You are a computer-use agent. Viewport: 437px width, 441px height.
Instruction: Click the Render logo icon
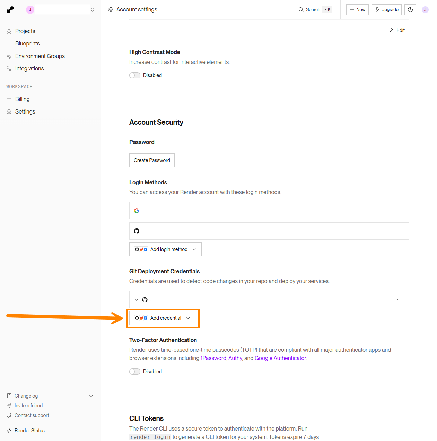pos(10,10)
